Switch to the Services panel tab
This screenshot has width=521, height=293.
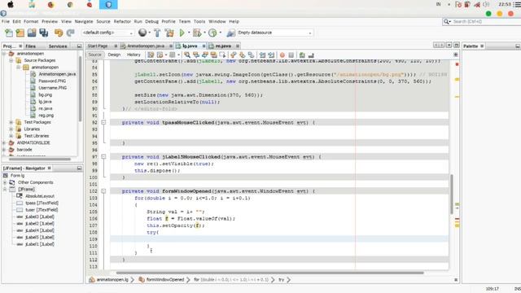coord(58,46)
